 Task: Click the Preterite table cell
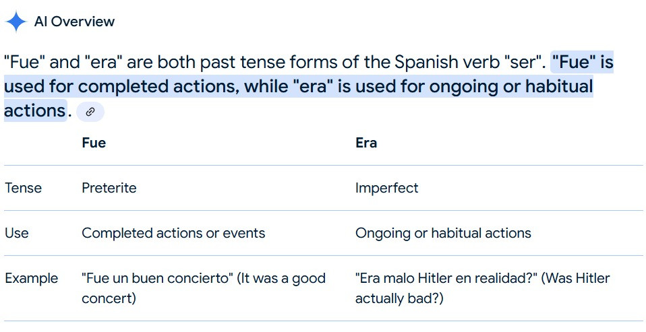109,188
